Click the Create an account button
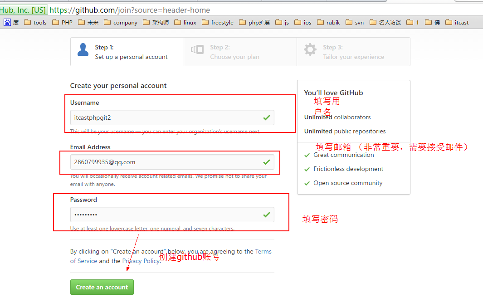Screen dimensions: 483x298 [x=102, y=287]
